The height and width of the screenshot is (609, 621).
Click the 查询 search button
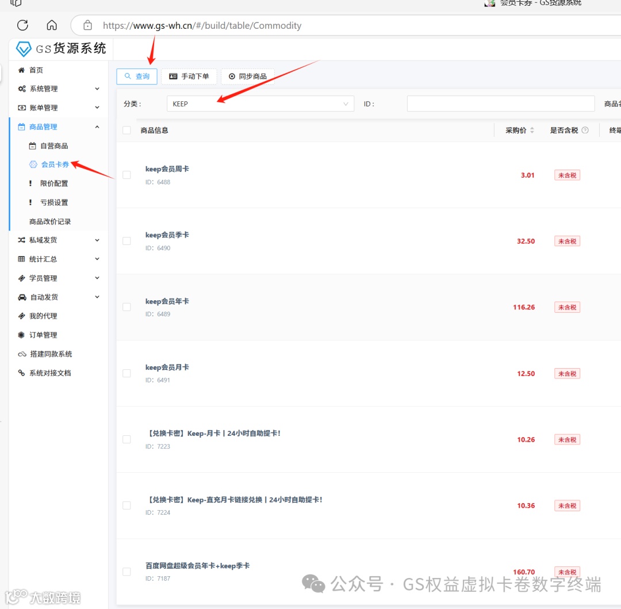137,76
